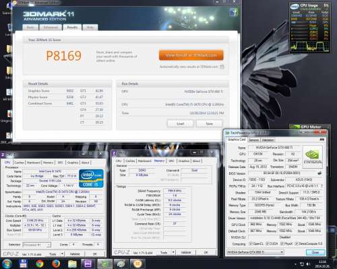Click the left CPU-Z window title icon
The width and height of the screenshot is (337, 269).
3,155
